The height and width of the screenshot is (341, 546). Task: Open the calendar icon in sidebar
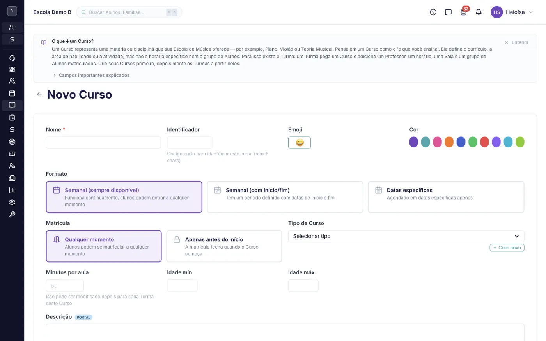12,93
